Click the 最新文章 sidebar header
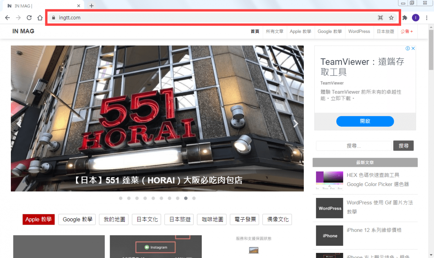The width and height of the screenshot is (434, 258). click(365, 162)
